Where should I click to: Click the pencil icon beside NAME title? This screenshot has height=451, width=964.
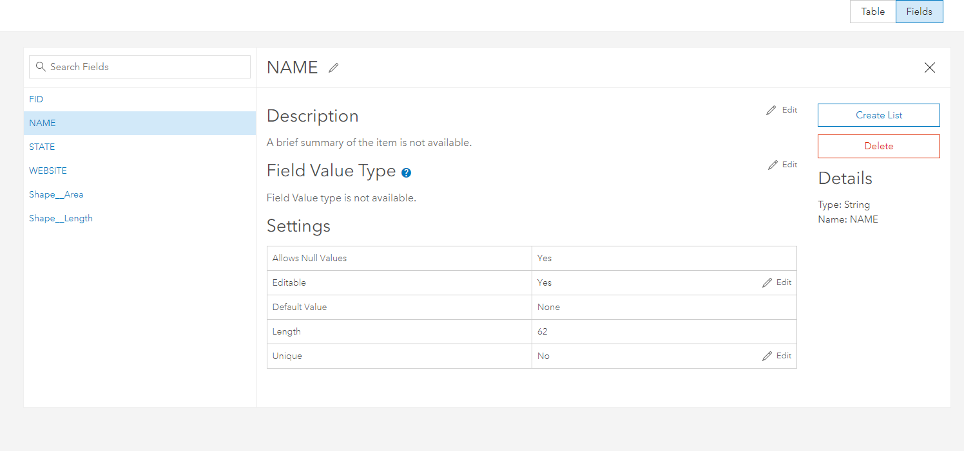coord(333,68)
